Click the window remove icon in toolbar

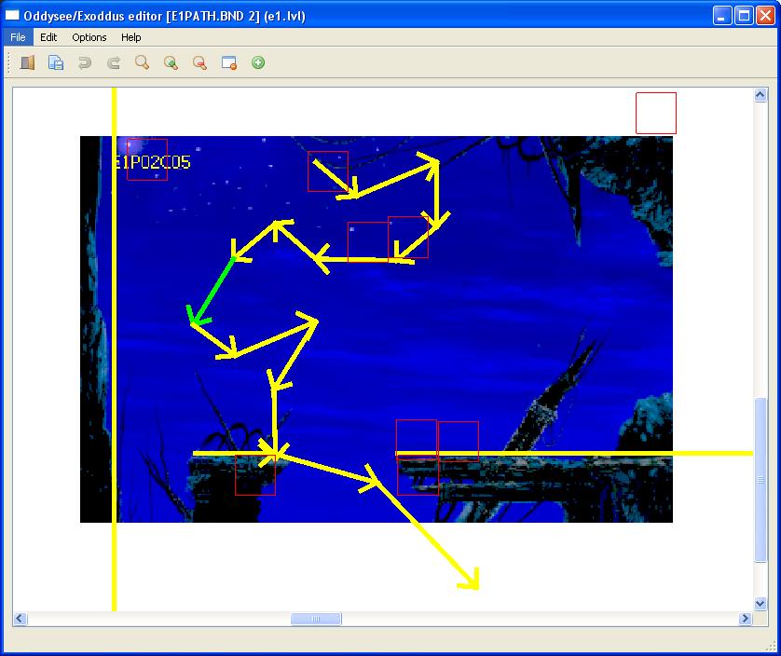pos(228,62)
